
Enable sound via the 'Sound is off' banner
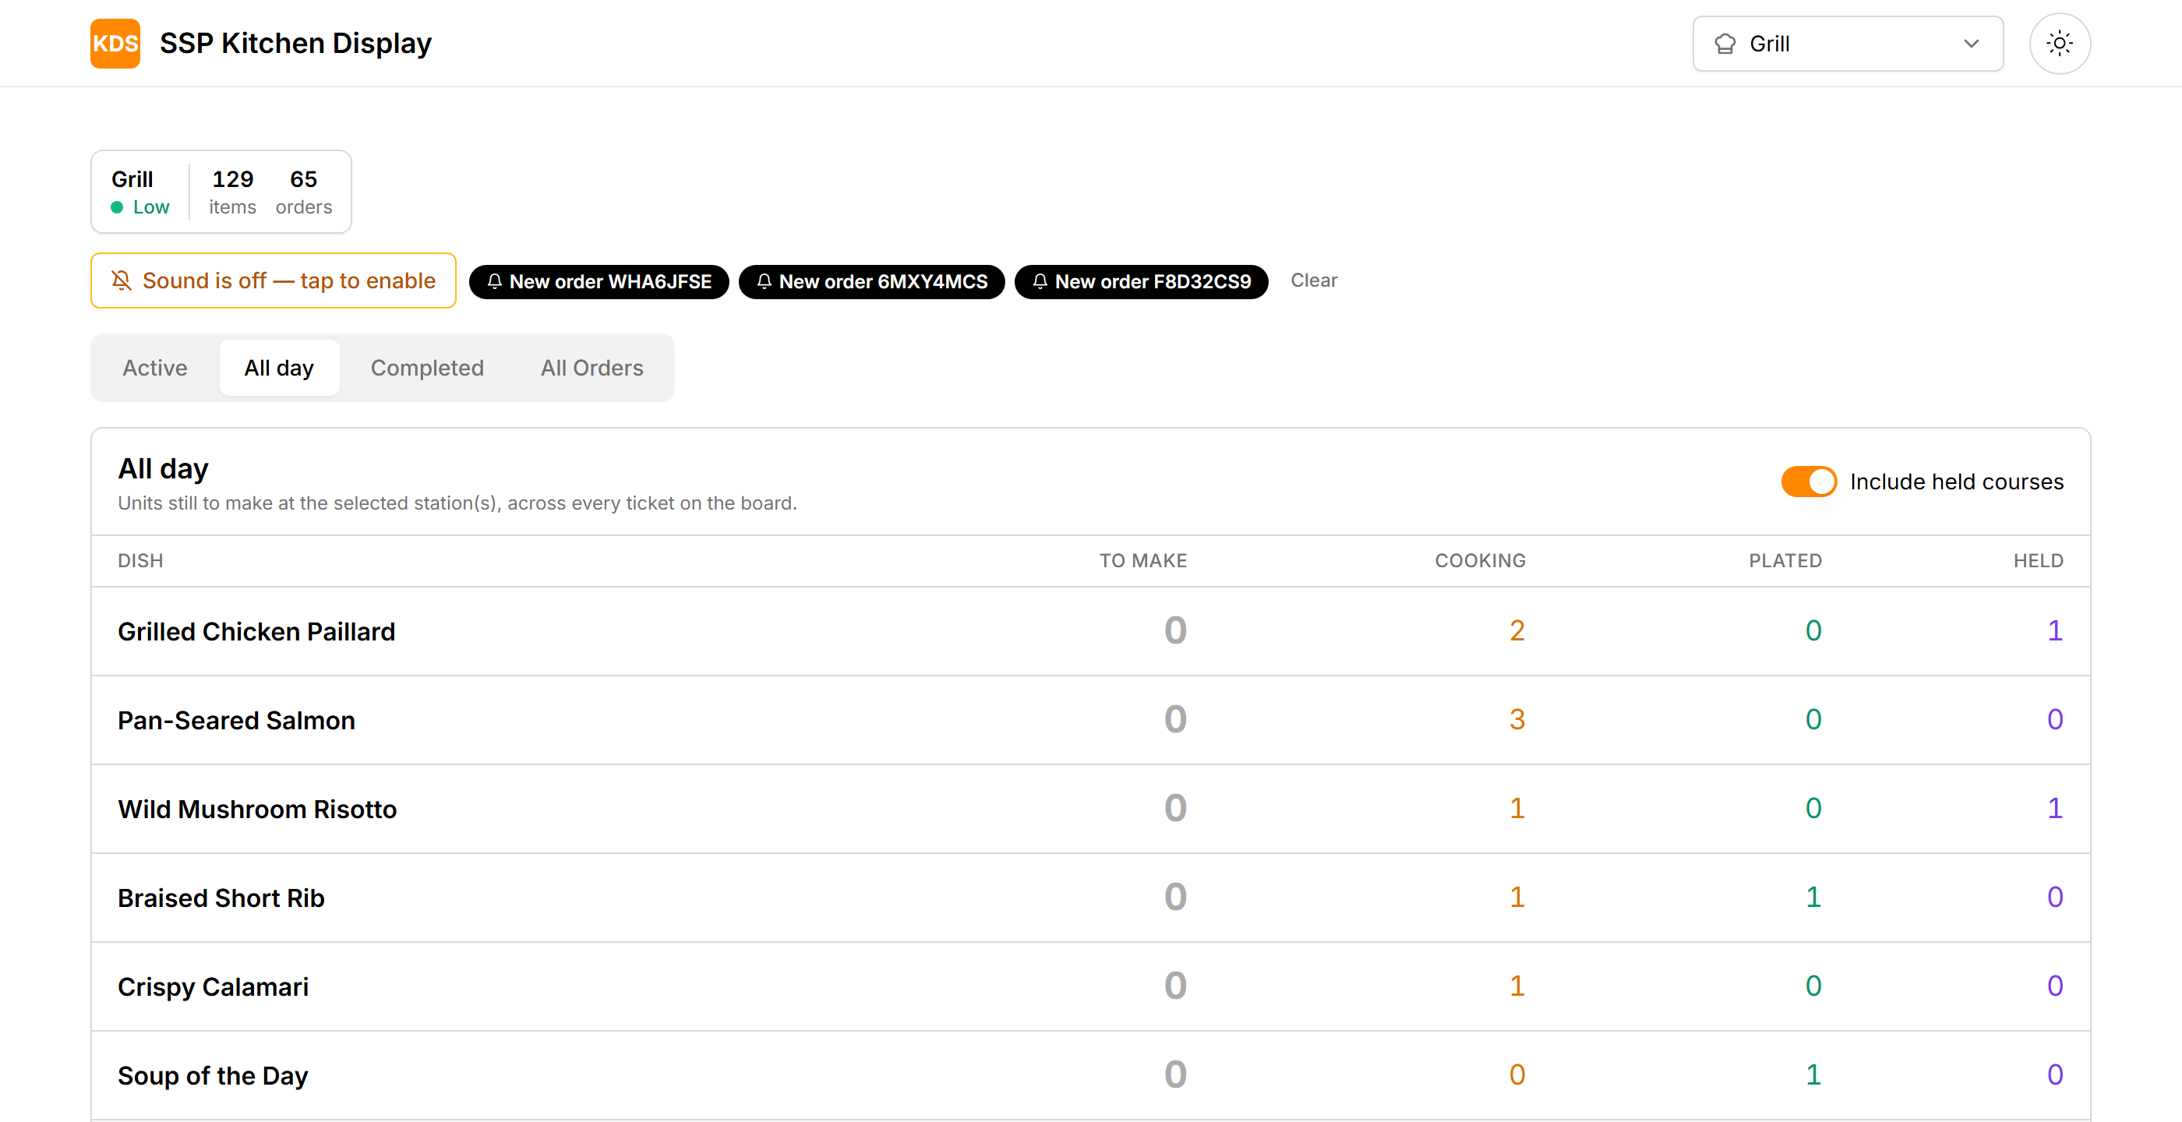pos(273,280)
